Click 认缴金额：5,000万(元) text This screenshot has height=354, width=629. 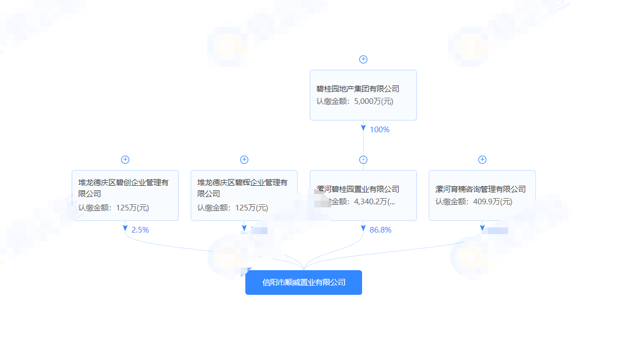355,101
